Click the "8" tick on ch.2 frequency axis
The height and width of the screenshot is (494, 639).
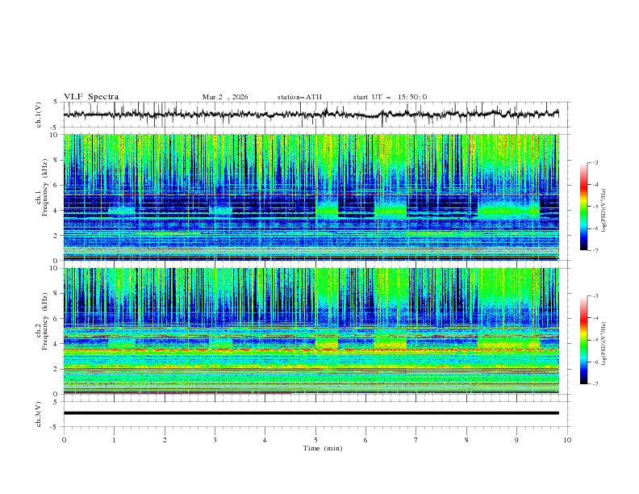click(56, 294)
